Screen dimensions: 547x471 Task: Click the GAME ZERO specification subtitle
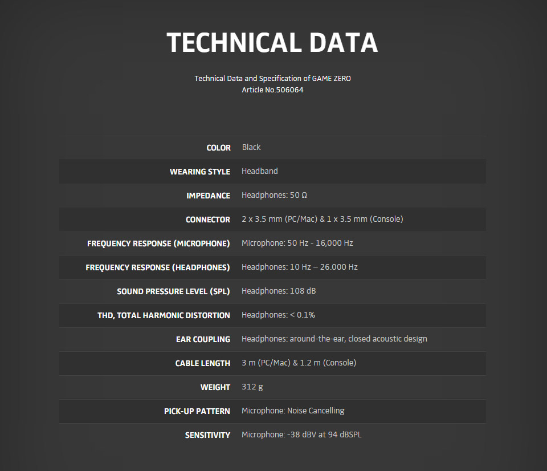pos(272,78)
